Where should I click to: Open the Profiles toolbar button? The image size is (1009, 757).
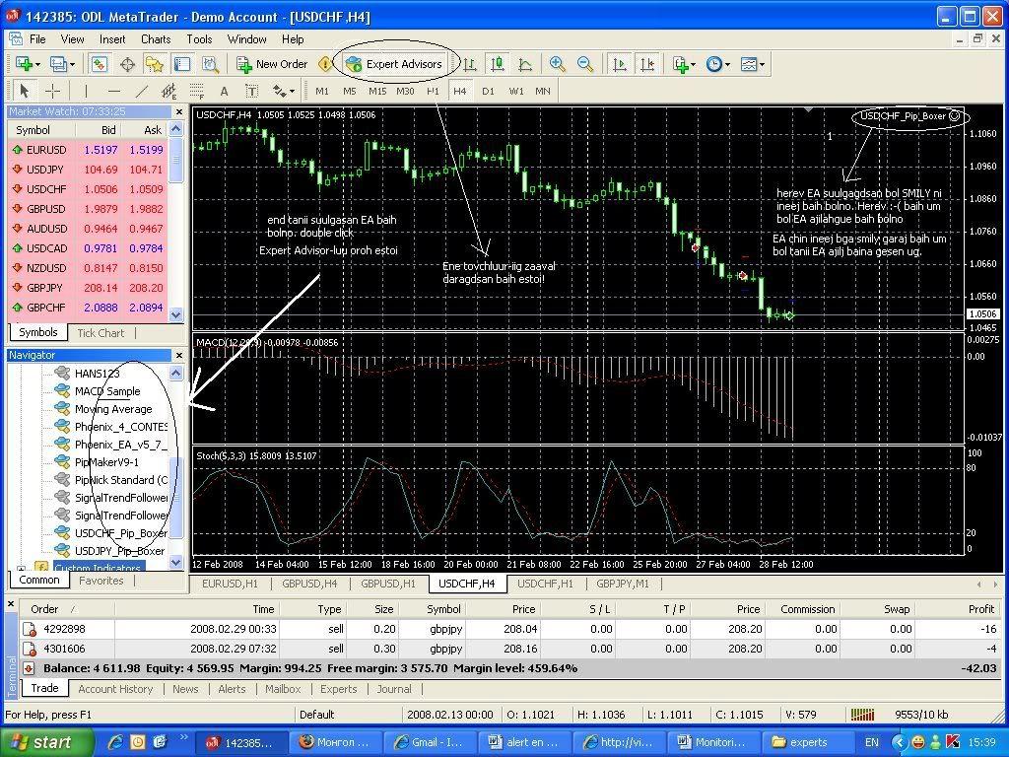[x=62, y=64]
